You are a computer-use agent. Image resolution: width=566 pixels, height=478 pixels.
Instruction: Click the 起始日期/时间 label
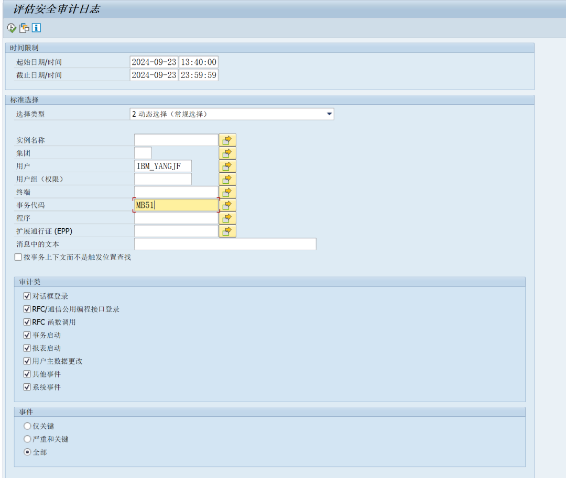(39, 62)
